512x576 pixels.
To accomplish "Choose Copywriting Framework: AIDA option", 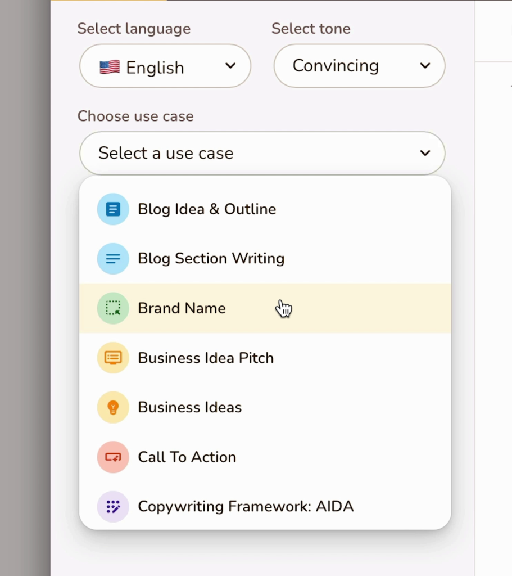I will point(246,506).
